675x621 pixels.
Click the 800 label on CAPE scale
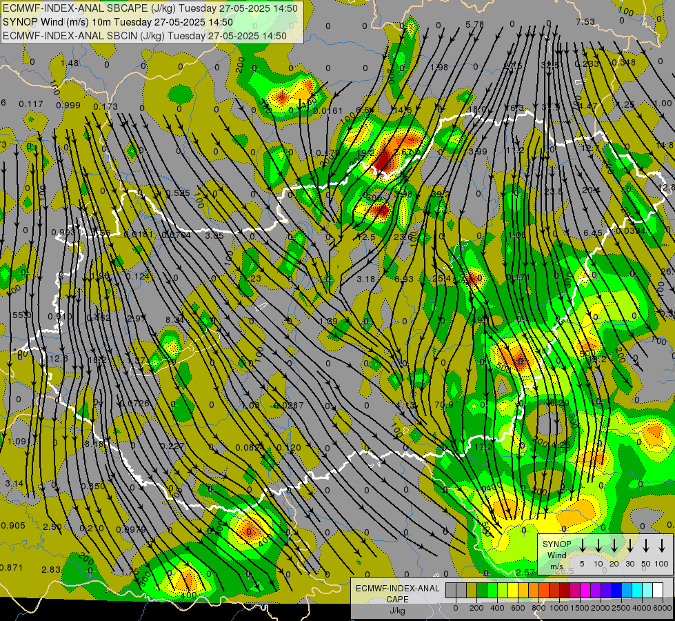(538, 608)
